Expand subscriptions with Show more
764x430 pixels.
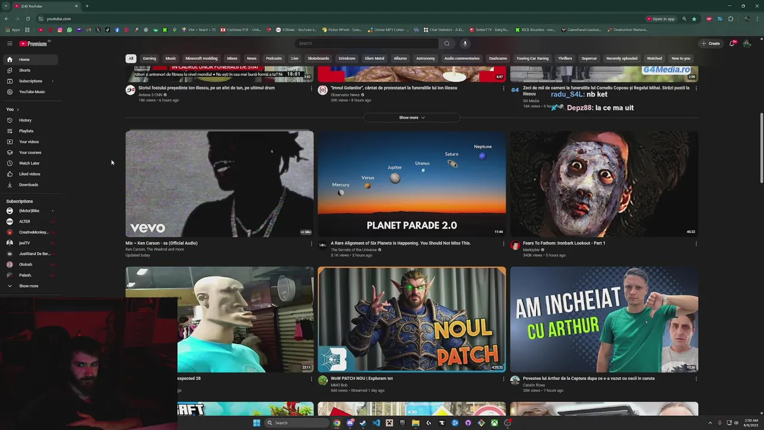(29, 286)
